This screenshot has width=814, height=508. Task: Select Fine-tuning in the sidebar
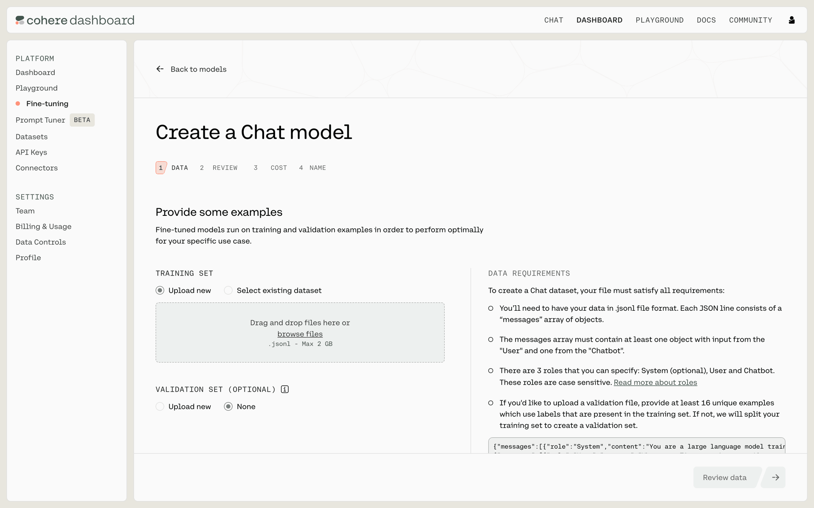[x=47, y=104]
